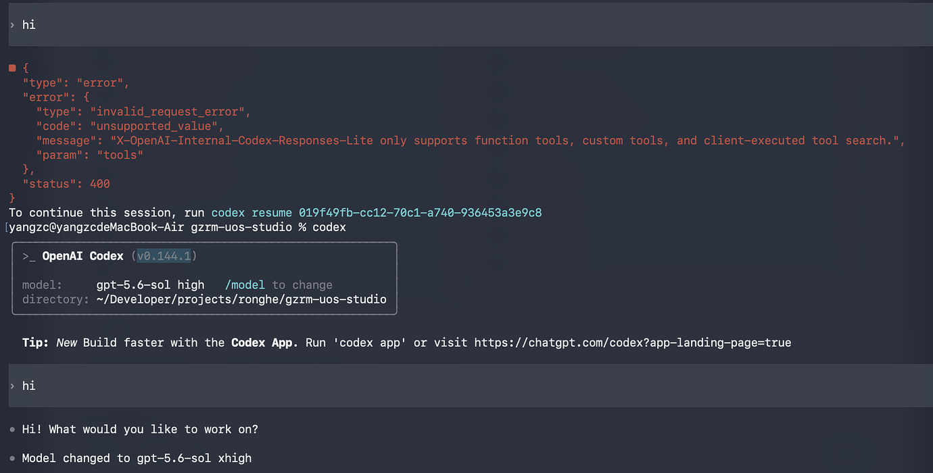This screenshot has height=473, width=933.
Task: Click the "unsupported_value" code value
Action: pyautogui.click(x=156, y=126)
